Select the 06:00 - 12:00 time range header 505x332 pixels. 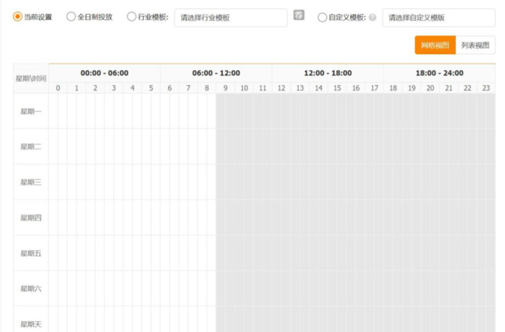tap(216, 73)
